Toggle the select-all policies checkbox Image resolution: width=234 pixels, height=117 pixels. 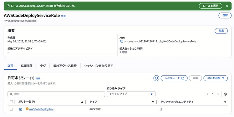click(x=11, y=102)
